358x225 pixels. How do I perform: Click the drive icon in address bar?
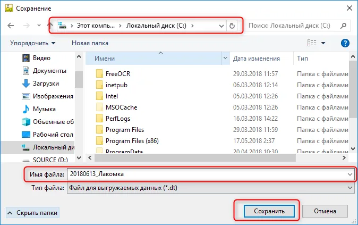(x=62, y=26)
